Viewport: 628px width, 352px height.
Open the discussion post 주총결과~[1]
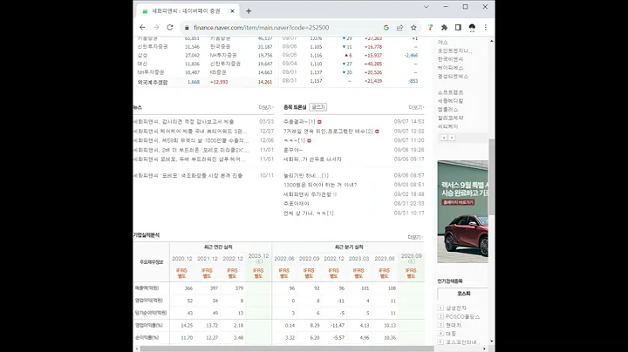[x=299, y=122]
